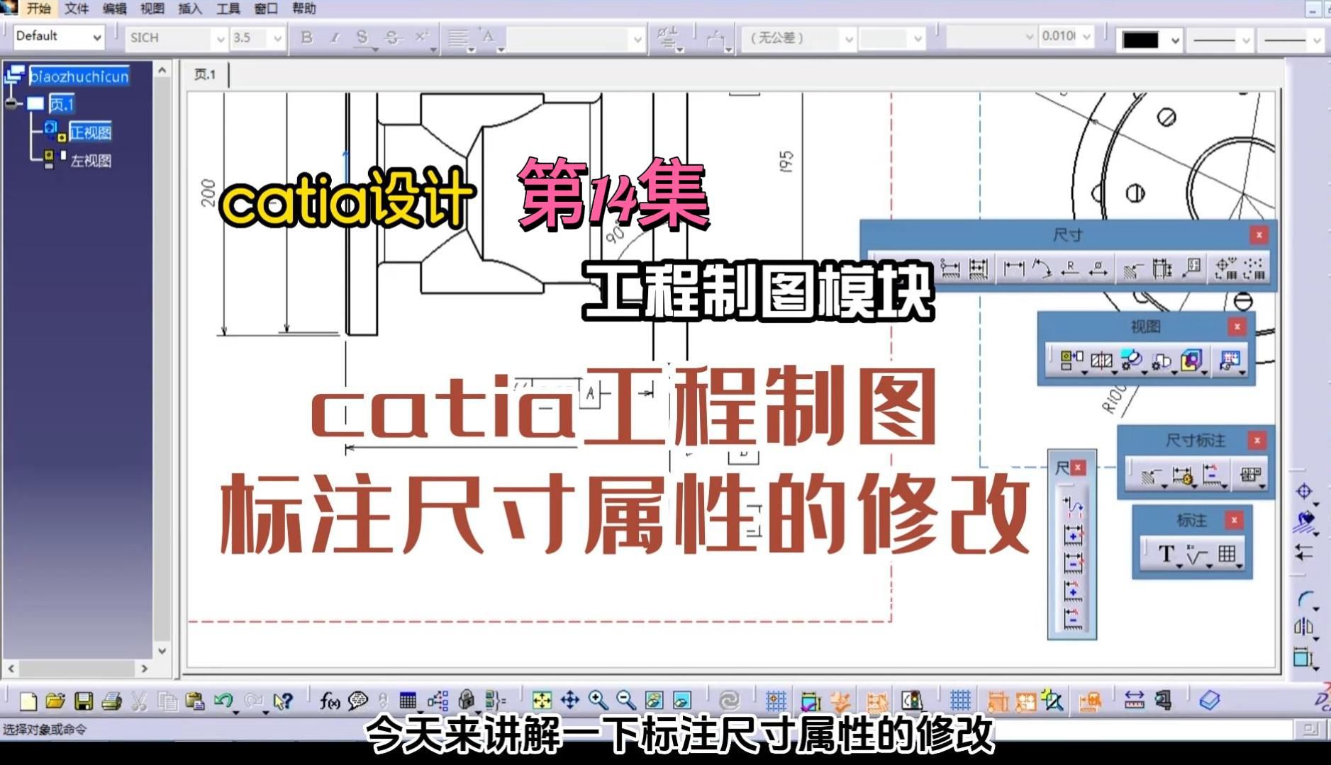
Task: Open the Formula f(x) tool
Action: click(x=330, y=701)
